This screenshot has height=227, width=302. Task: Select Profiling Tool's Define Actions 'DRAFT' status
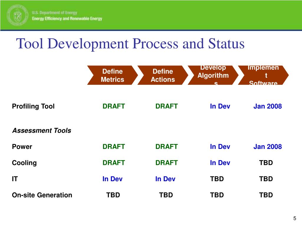pyautogui.click(x=167, y=106)
